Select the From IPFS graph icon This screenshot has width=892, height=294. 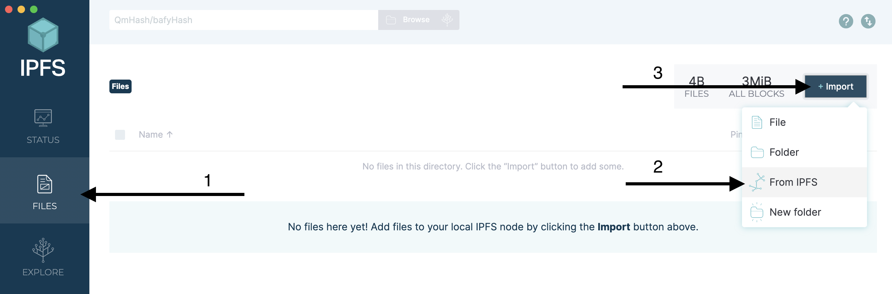757,182
